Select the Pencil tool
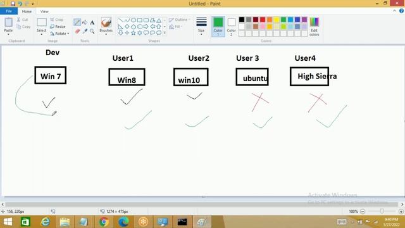The image size is (405, 228). (77, 22)
